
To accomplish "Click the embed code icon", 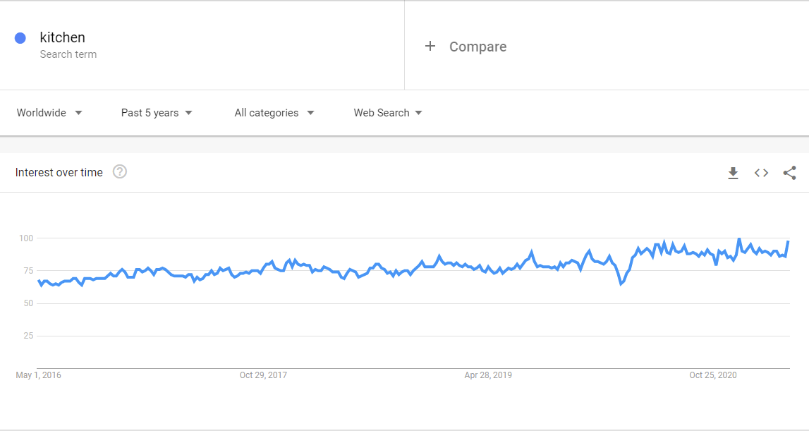I will pyautogui.click(x=761, y=173).
